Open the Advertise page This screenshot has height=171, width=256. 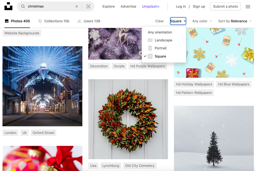click(128, 6)
